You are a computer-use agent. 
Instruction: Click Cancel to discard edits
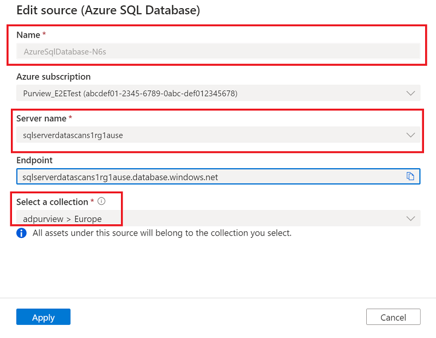click(x=393, y=317)
